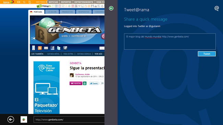Open the XATAKA MÓVIL link
223x125 pixels.
coord(53,54)
